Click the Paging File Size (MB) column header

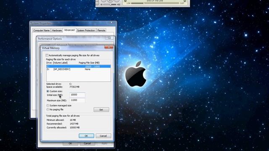pyautogui.click(x=89, y=63)
